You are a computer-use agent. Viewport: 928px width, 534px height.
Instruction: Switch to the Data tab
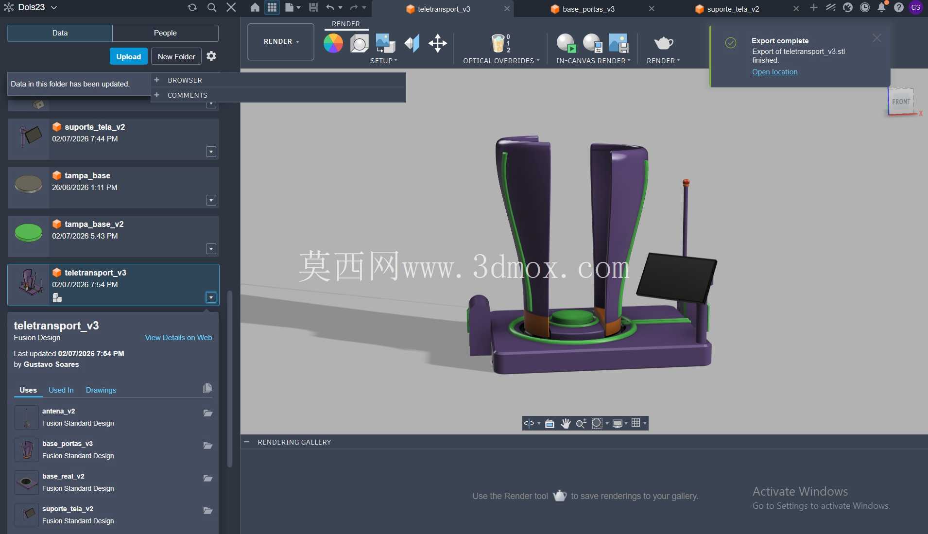tap(60, 33)
